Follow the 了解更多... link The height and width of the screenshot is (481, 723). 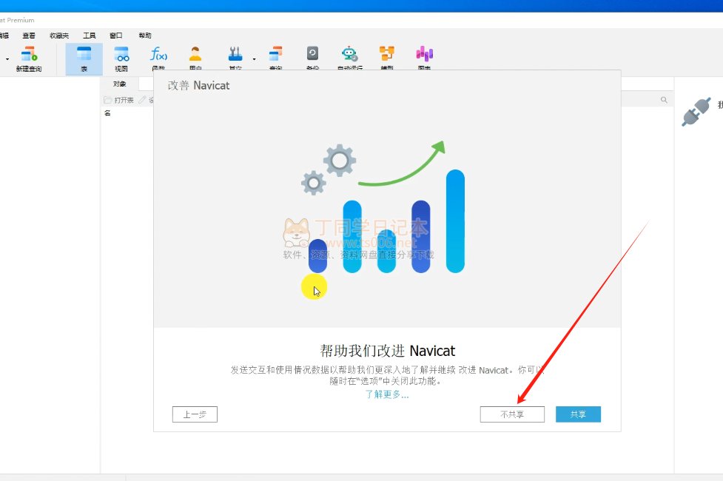tap(386, 394)
